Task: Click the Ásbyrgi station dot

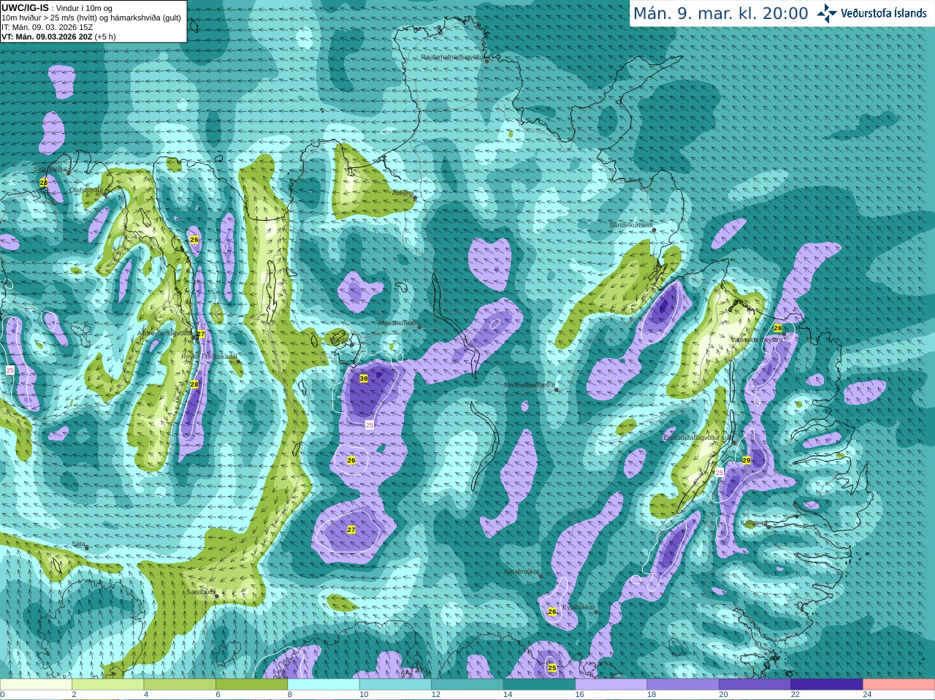Action: (415, 197)
